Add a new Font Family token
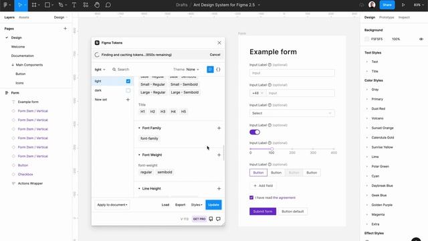This screenshot has width=428, height=241. click(x=219, y=128)
